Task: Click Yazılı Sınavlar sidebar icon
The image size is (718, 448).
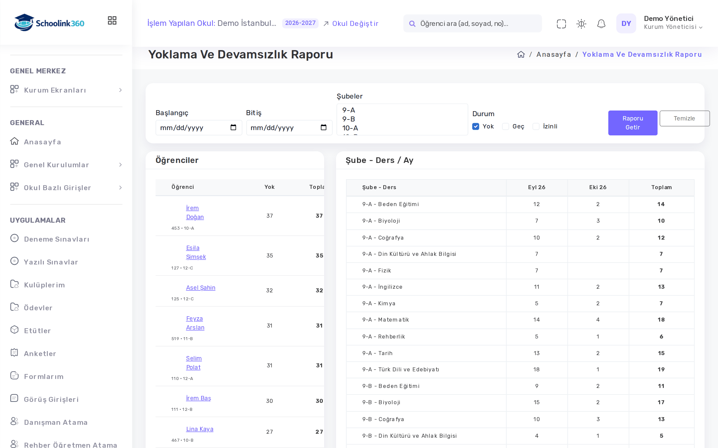Action: [x=14, y=261]
